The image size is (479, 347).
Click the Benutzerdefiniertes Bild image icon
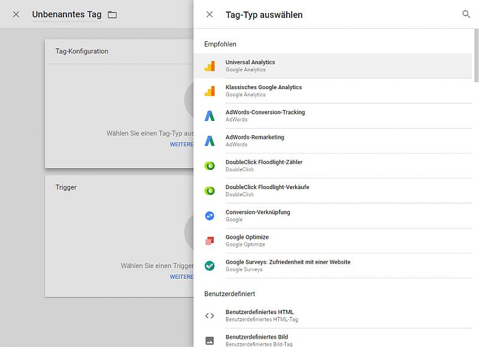(x=210, y=340)
